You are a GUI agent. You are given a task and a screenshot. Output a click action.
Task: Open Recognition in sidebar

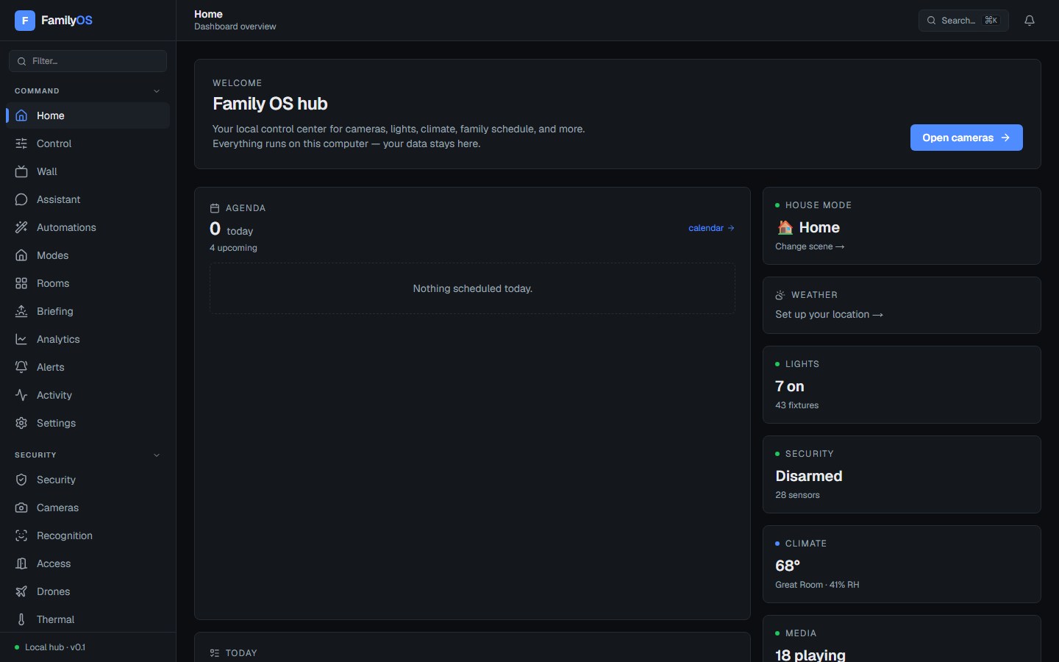pyautogui.click(x=88, y=535)
